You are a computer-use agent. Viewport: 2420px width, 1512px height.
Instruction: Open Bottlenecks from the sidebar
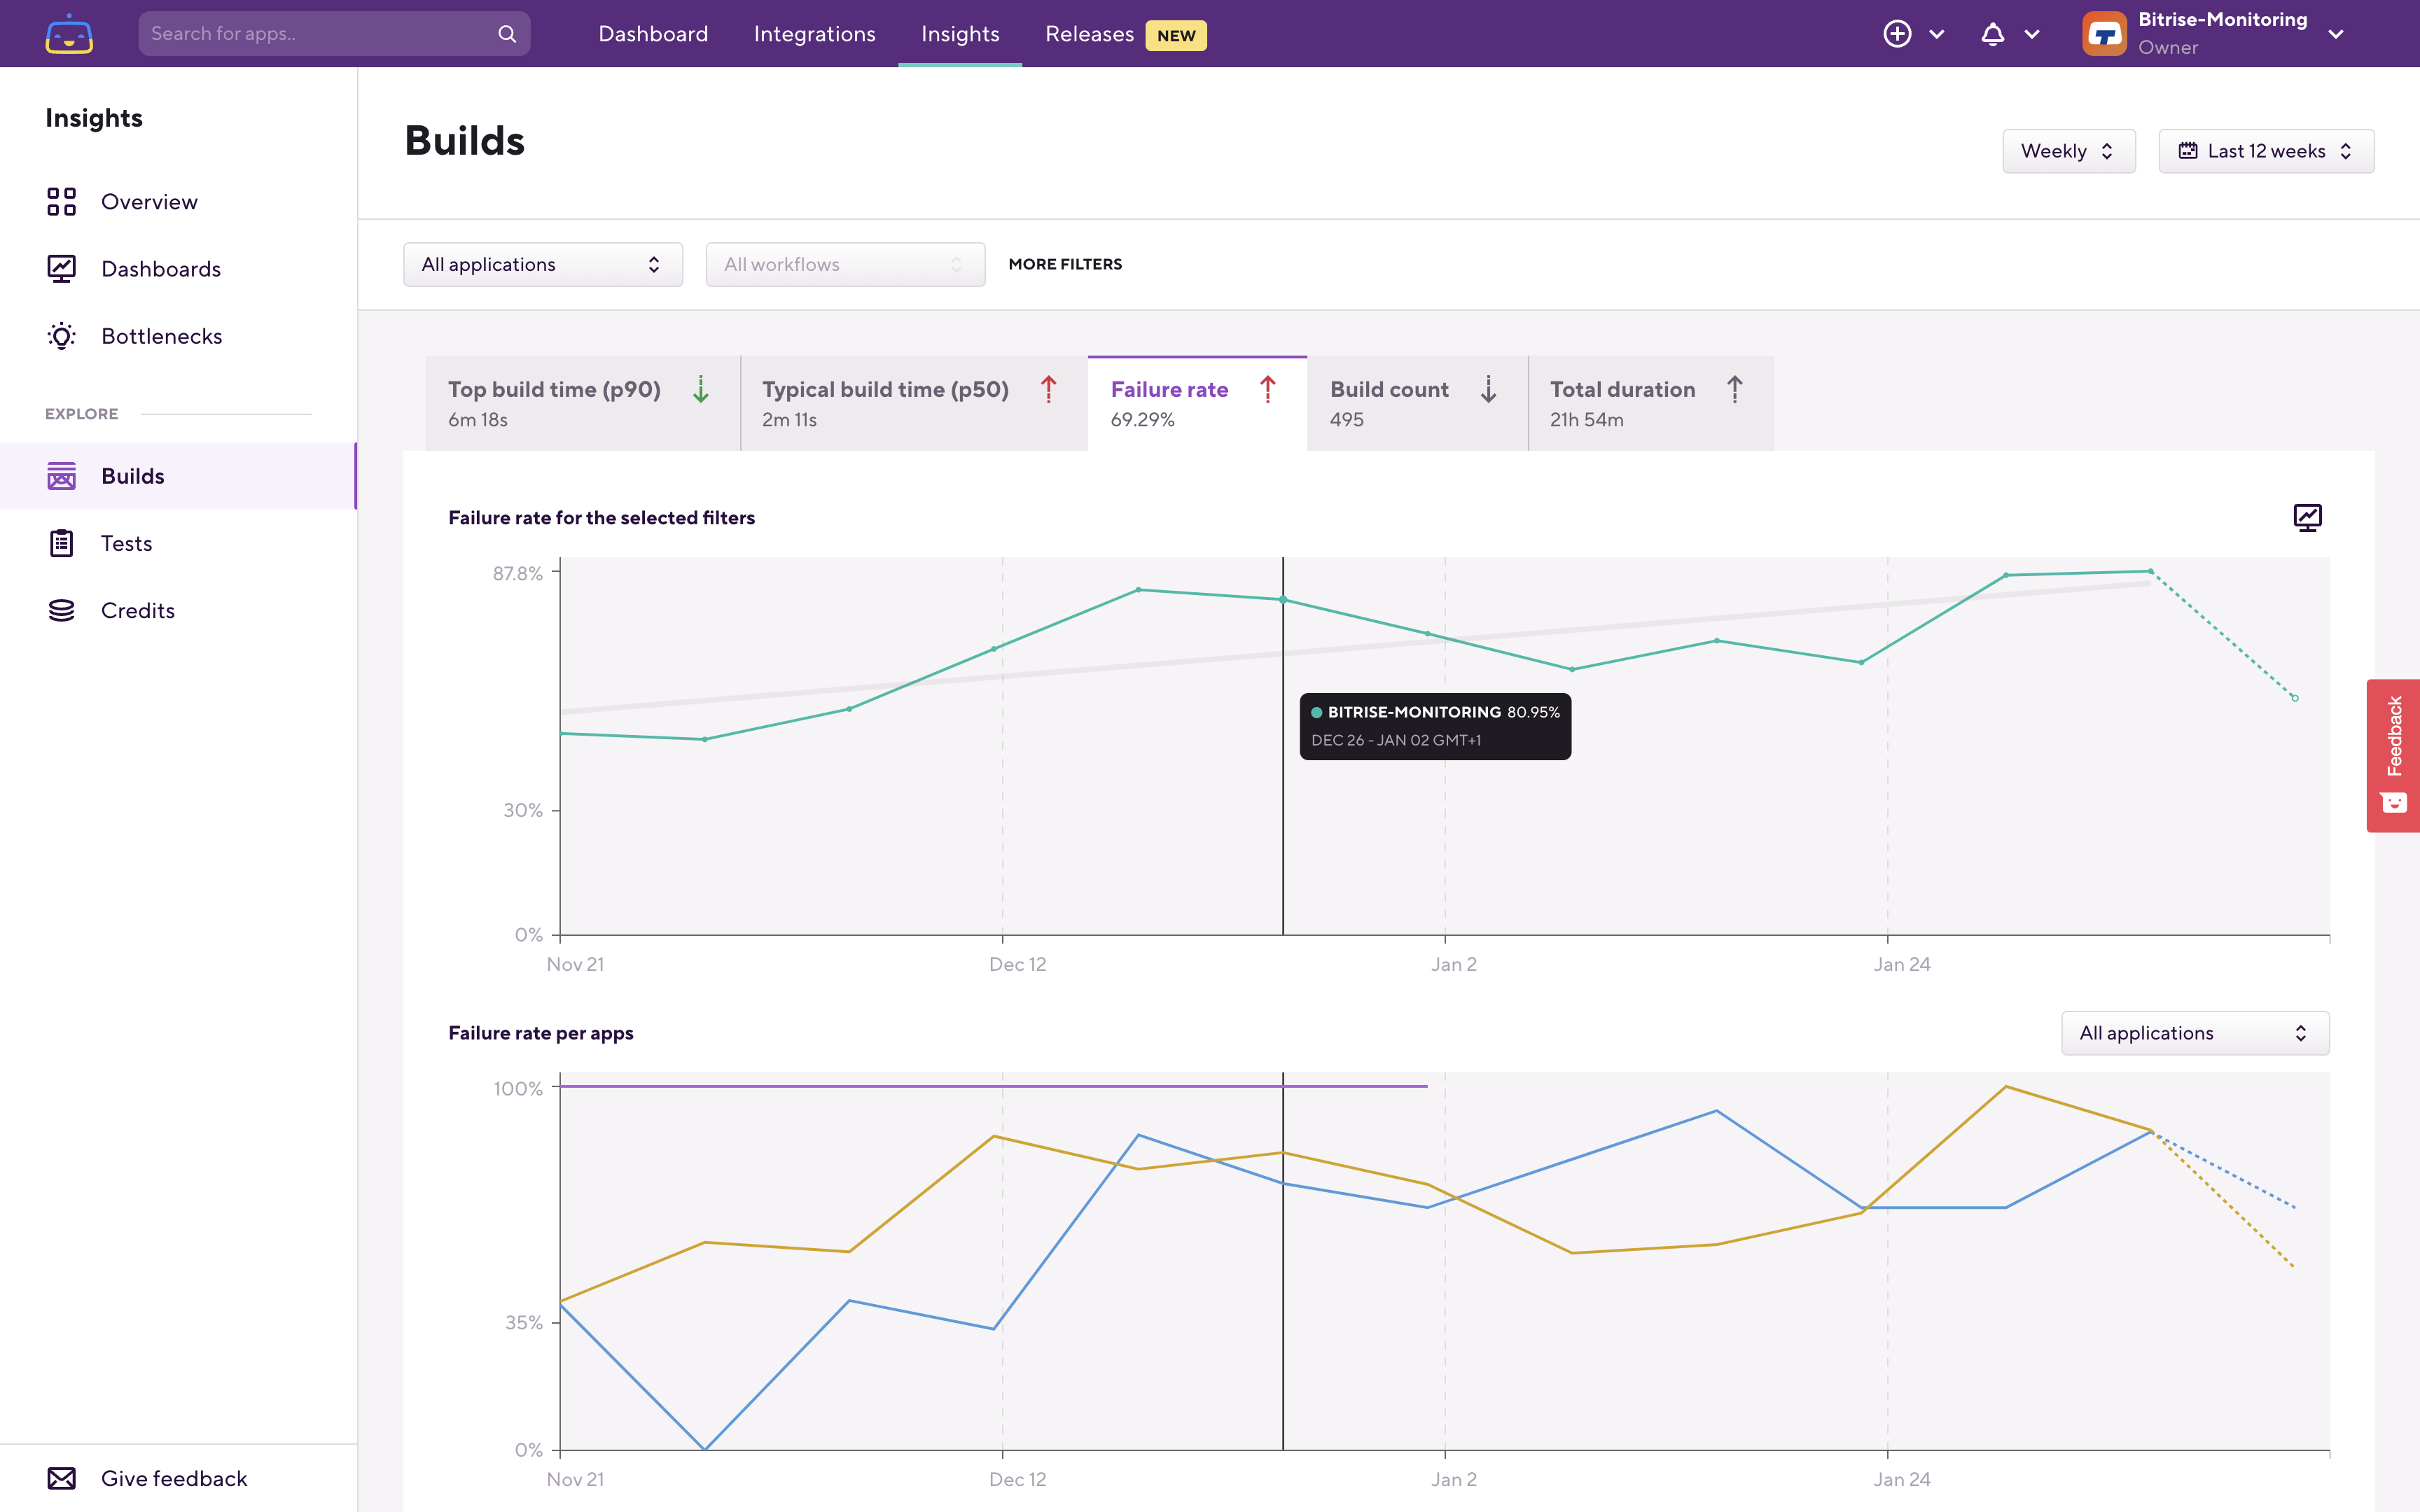pyautogui.click(x=62, y=335)
